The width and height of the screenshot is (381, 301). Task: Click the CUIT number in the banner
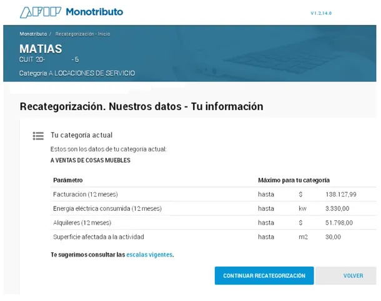click(49, 59)
